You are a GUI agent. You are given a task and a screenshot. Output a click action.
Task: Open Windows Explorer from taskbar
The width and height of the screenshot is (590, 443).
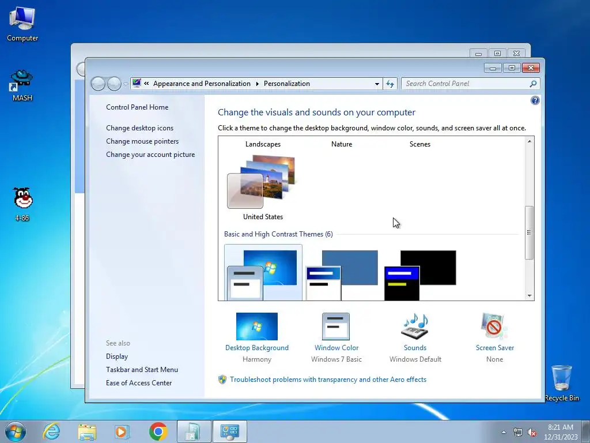(87, 431)
